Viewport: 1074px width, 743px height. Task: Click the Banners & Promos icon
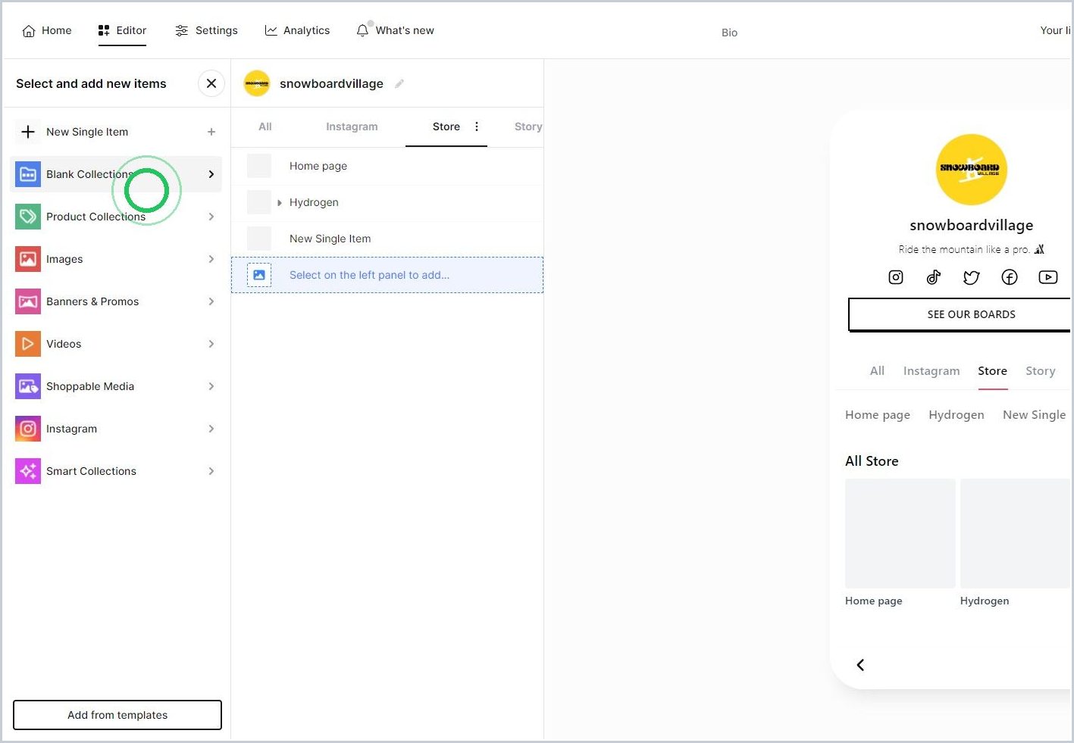coord(28,301)
